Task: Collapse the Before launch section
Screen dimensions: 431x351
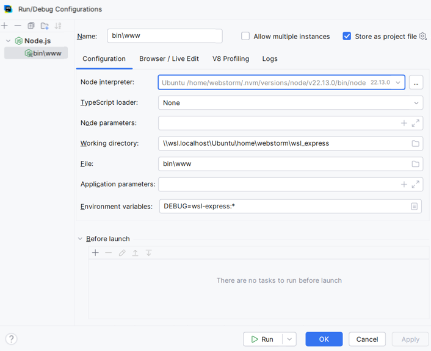Action: [x=80, y=239]
